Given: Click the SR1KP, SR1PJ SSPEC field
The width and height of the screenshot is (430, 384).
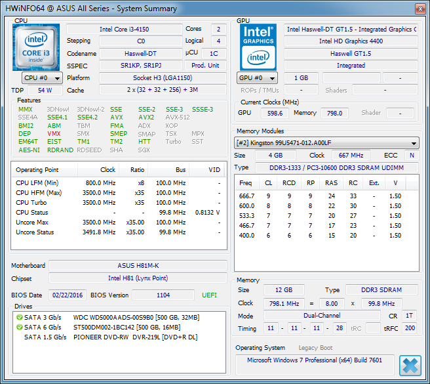Looking at the screenshot, I should click(x=141, y=66).
